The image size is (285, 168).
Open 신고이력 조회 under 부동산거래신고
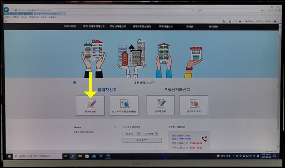pos(194,105)
